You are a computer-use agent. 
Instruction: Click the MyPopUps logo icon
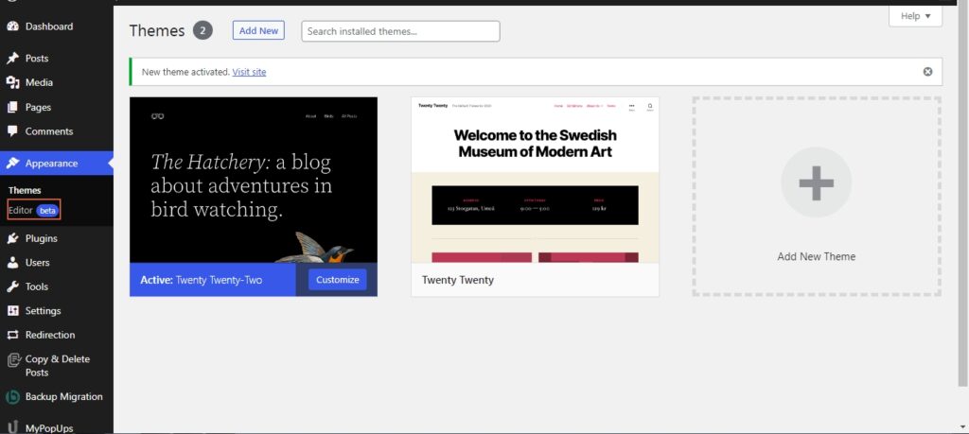12,427
